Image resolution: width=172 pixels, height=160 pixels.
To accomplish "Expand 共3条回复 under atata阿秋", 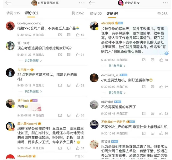I will tap(117, 66).
